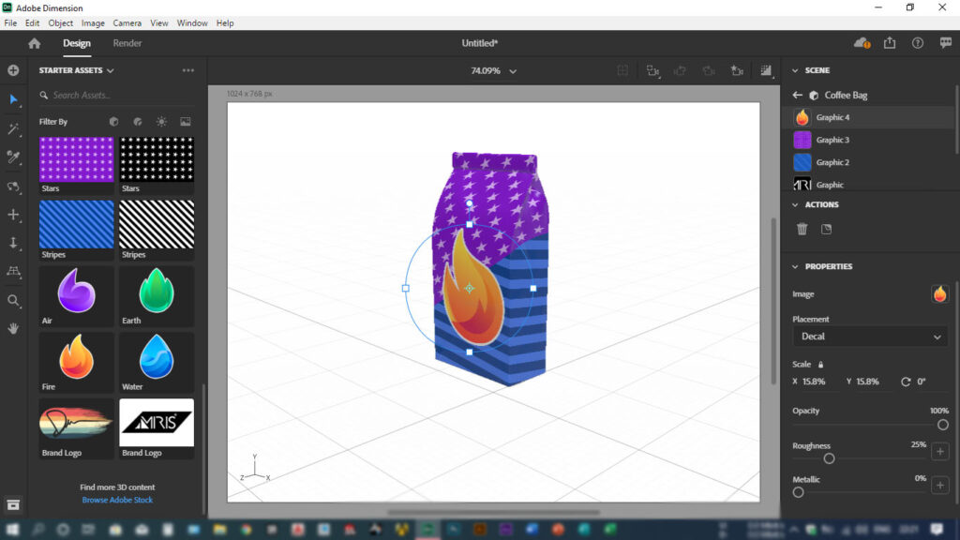This screenshot has width=960, height=540.
Task: Open the Camera menu
Action: coord(127,23)
